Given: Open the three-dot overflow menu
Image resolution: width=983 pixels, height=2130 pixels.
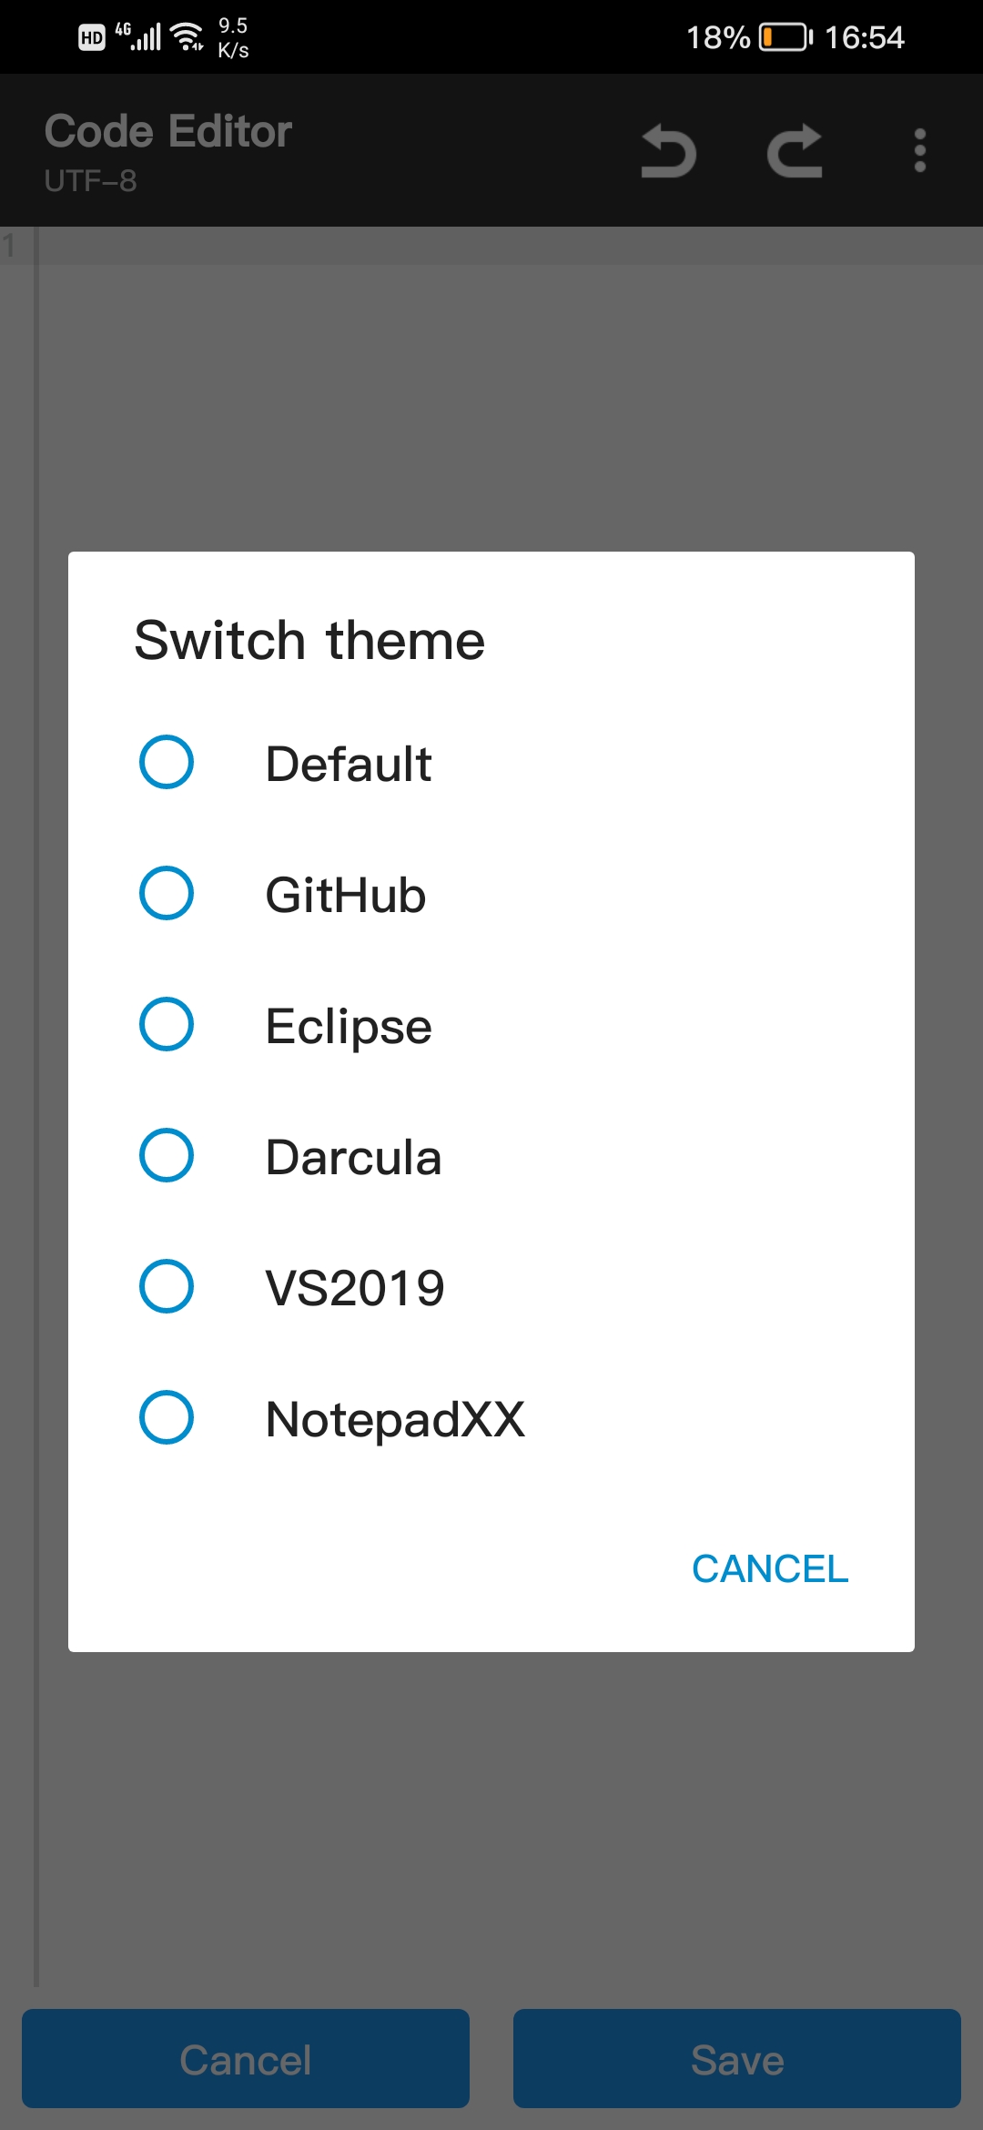Looking at the screenshot, I should [x=919, y=151].
